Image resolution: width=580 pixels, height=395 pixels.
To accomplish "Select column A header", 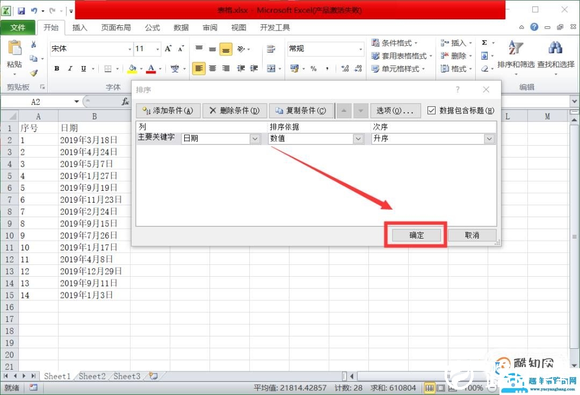I will point(39,116).
